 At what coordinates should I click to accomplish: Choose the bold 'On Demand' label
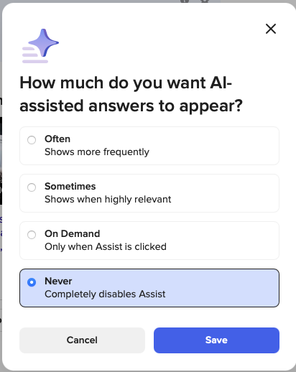[73, 233]
